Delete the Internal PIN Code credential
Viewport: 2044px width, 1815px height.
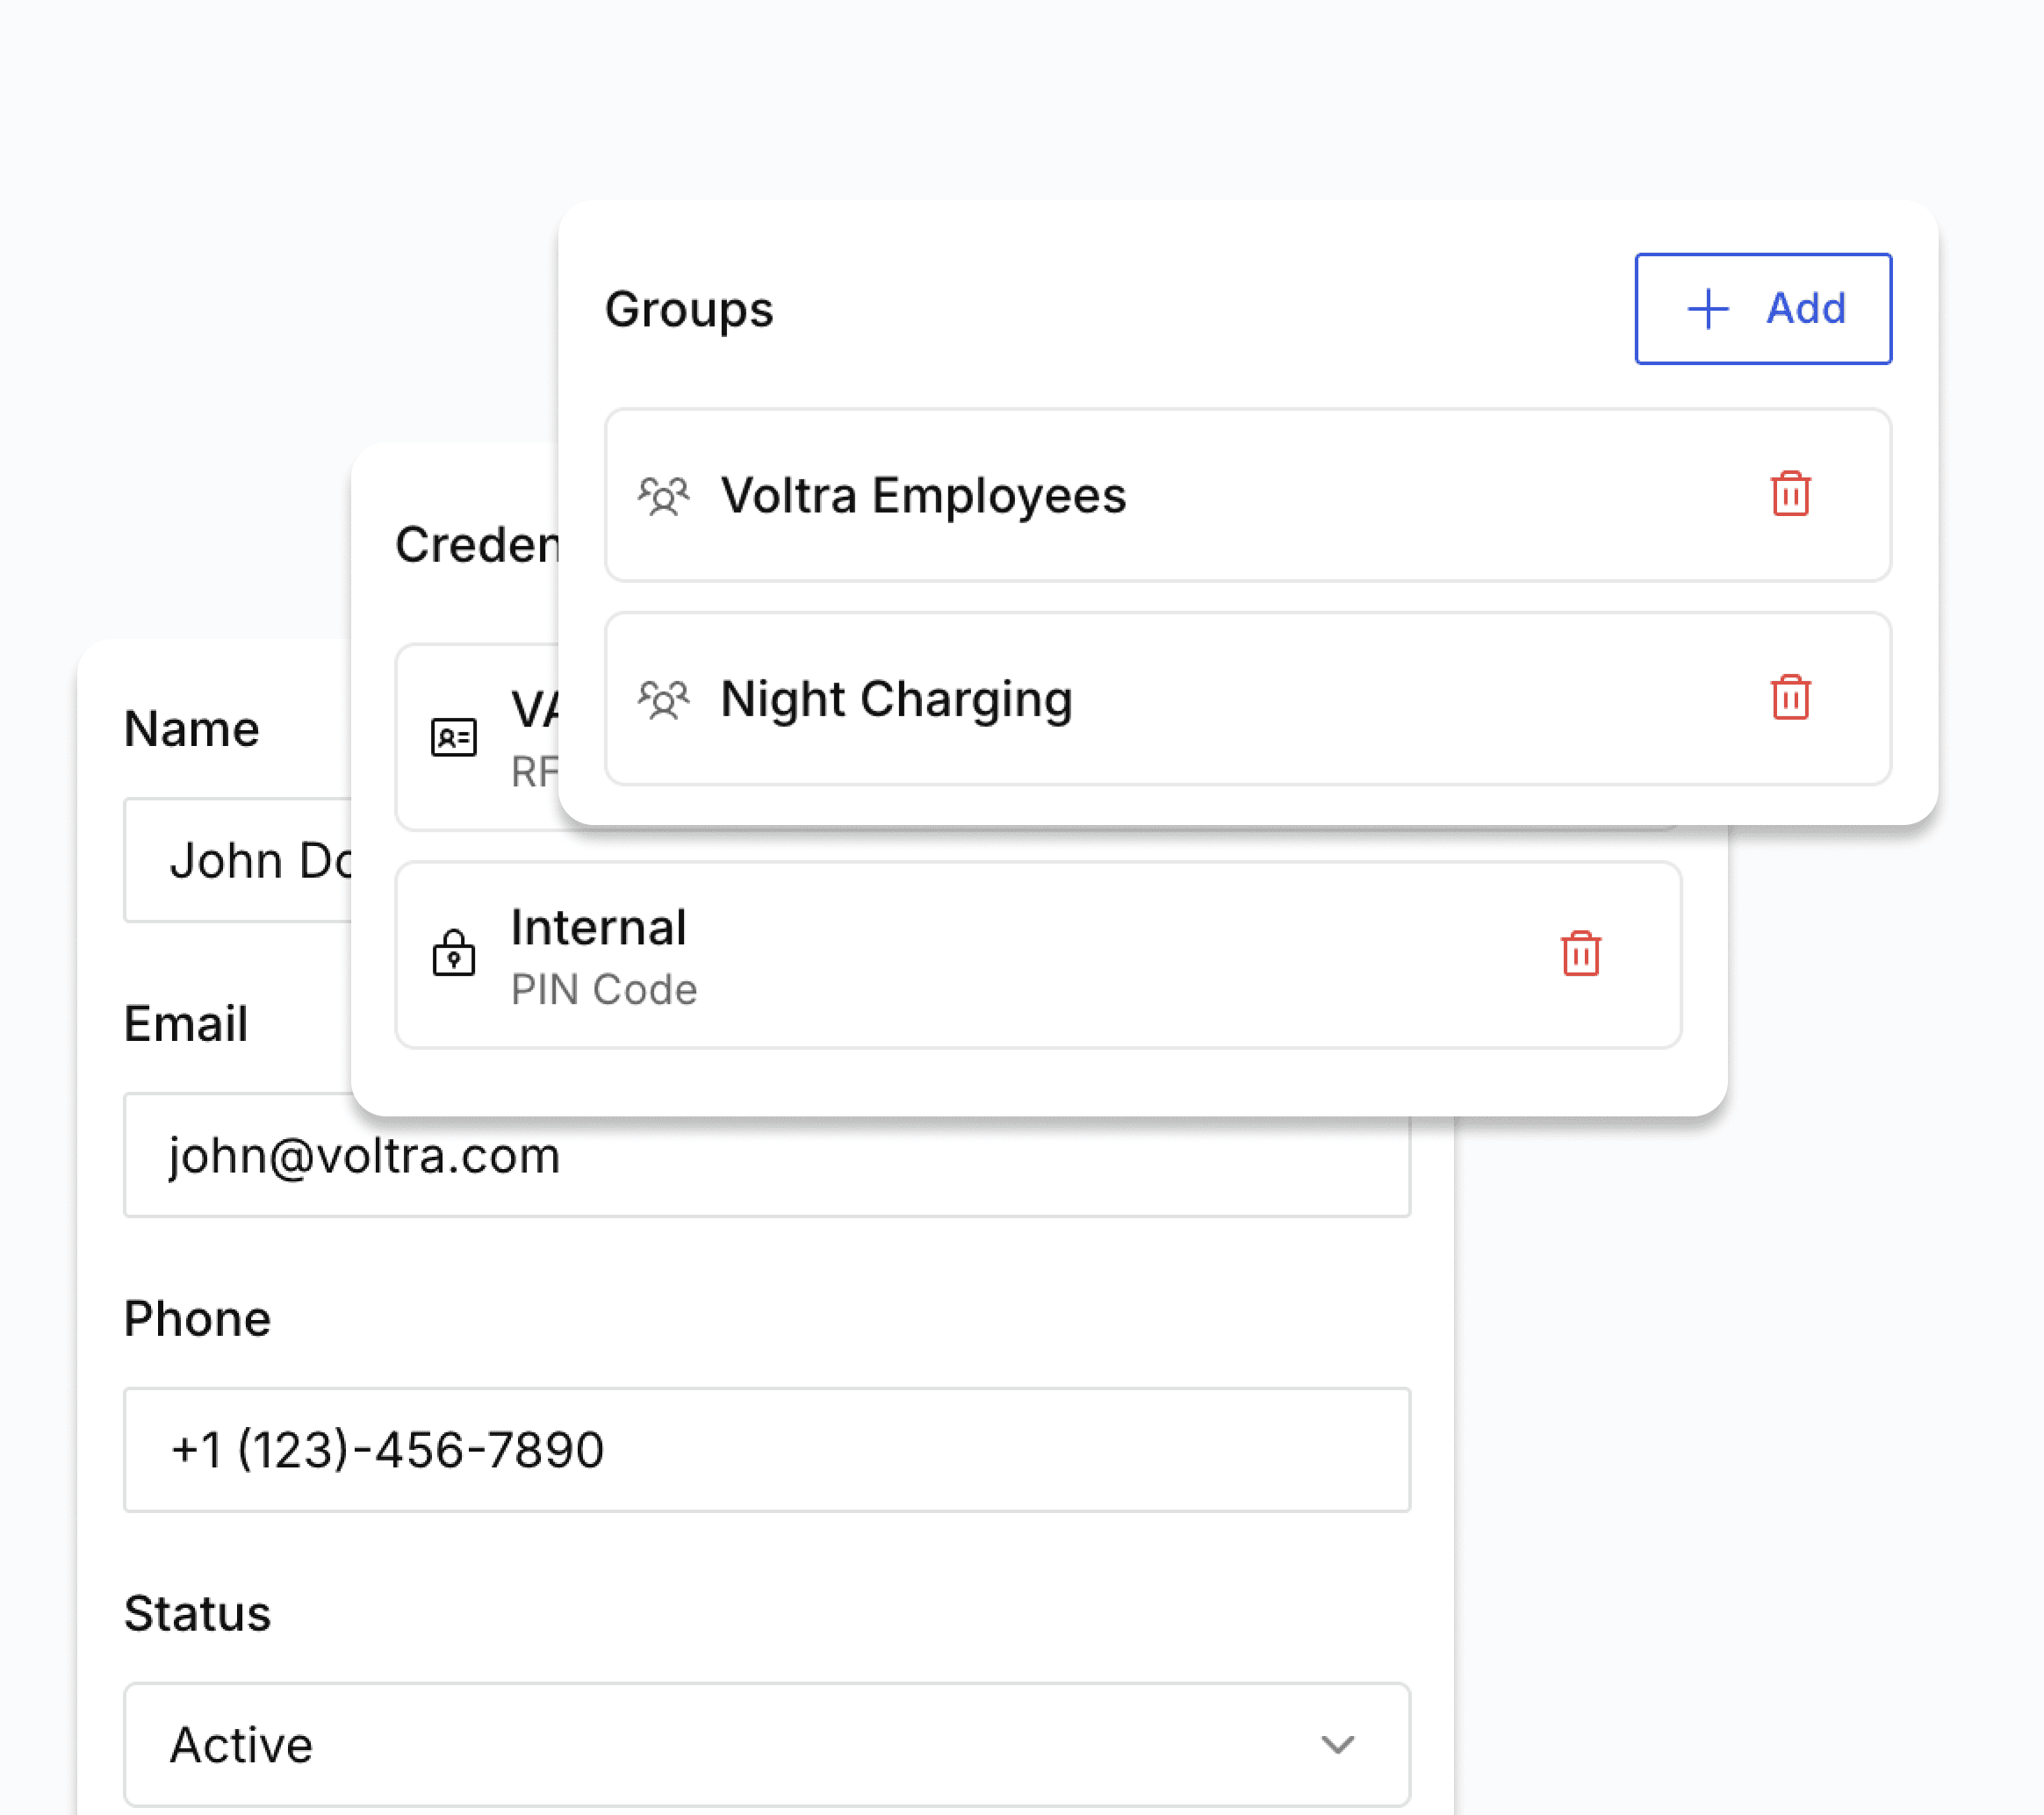tap(1580, 953)
